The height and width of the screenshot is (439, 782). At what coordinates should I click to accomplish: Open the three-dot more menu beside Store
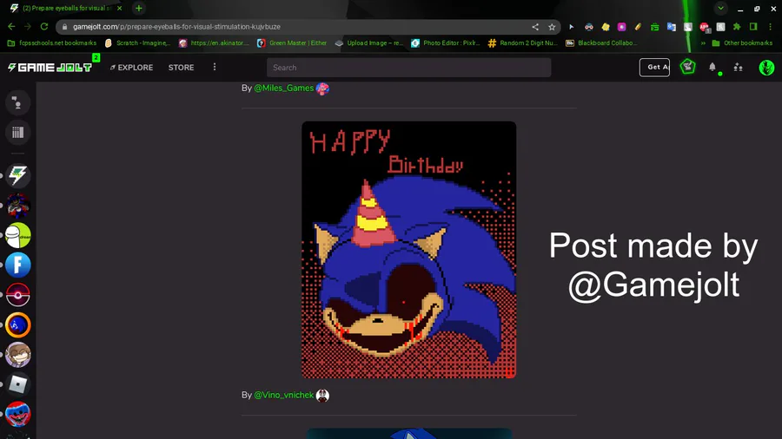[215, 67]
